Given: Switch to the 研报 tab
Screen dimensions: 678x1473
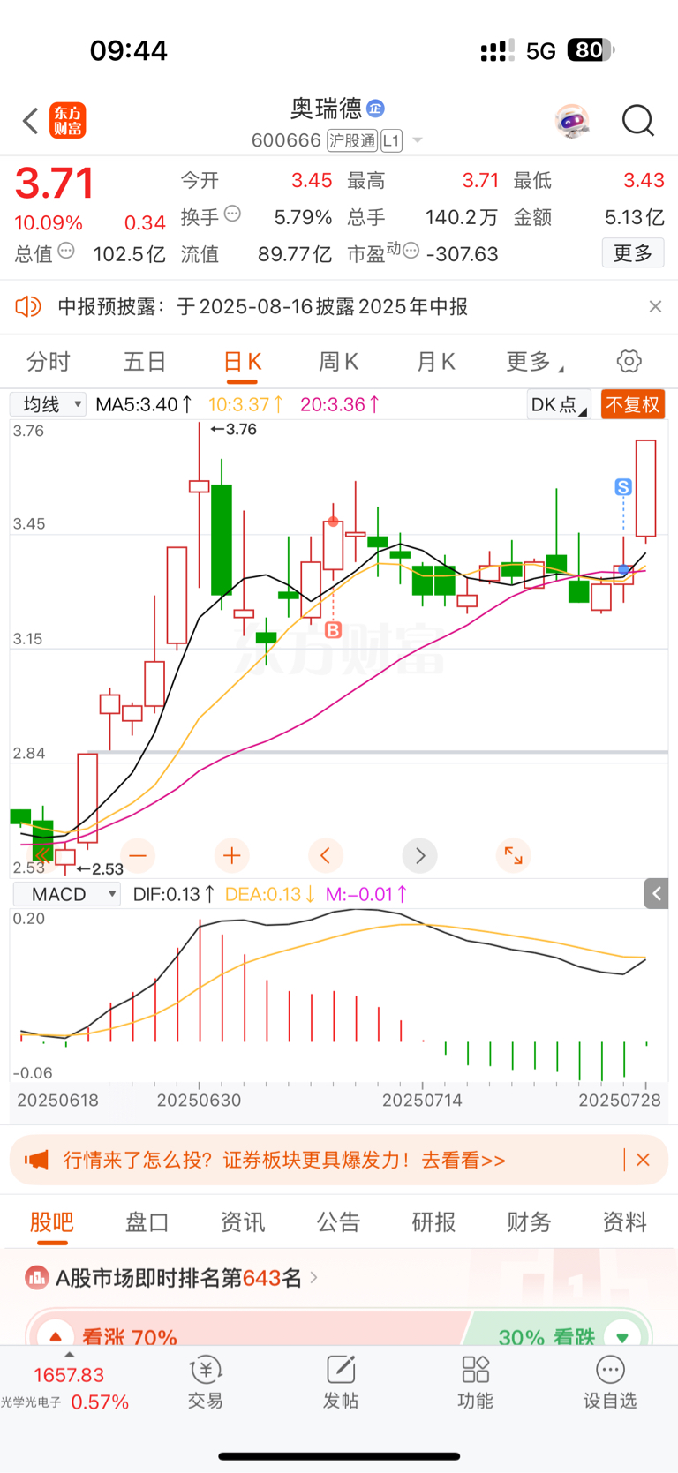Looking at the screenshot, I should tap(433, 1222).
